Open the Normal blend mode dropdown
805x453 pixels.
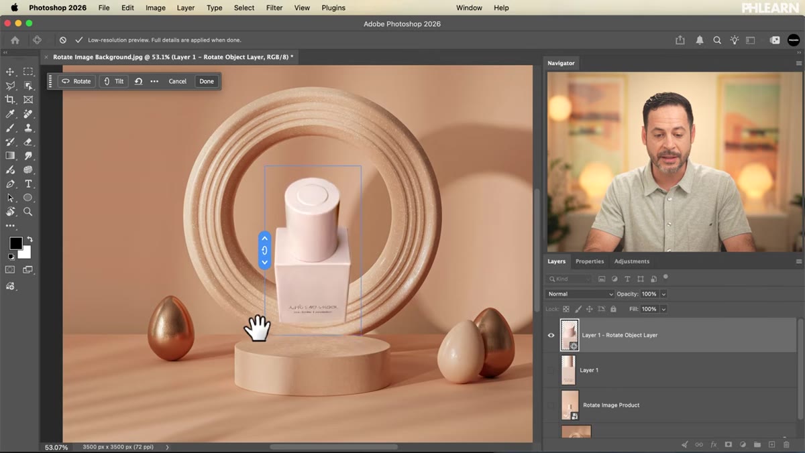coord(580,294)
